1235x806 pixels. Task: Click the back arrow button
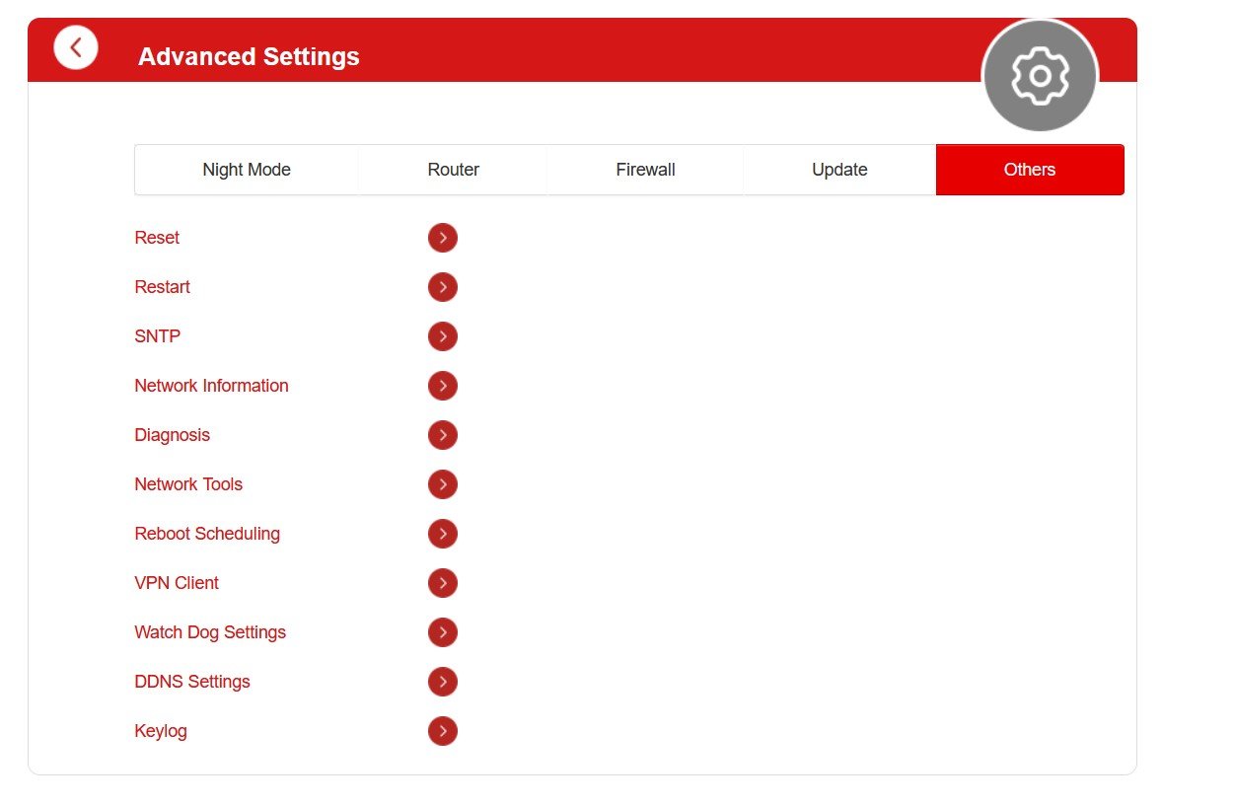tap(76, 47)
